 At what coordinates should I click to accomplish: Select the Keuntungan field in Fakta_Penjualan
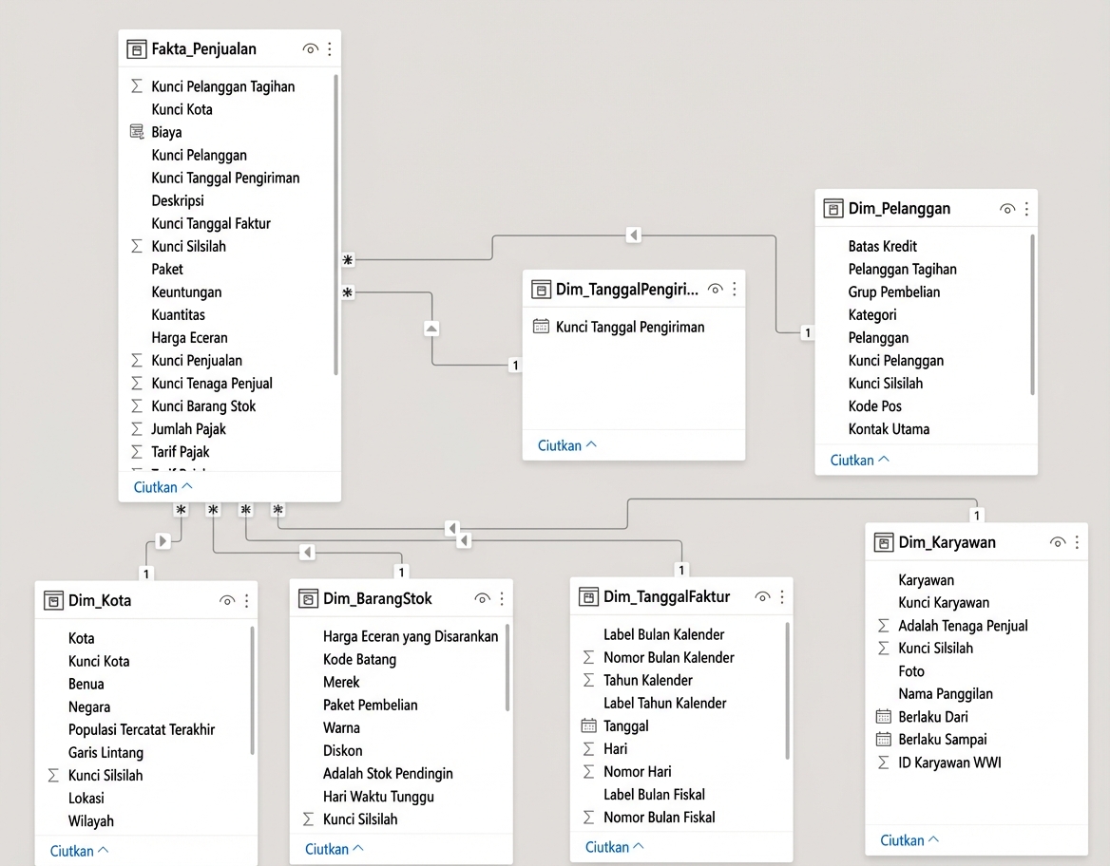[186, 292]
